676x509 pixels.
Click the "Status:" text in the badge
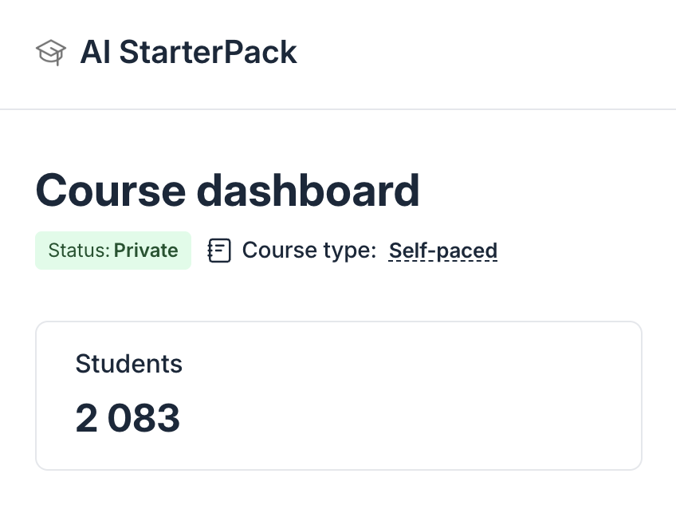pyautogui.click(x=79, y=251)
